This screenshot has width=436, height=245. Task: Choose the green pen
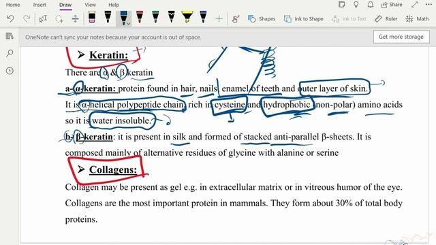[156, 17]
